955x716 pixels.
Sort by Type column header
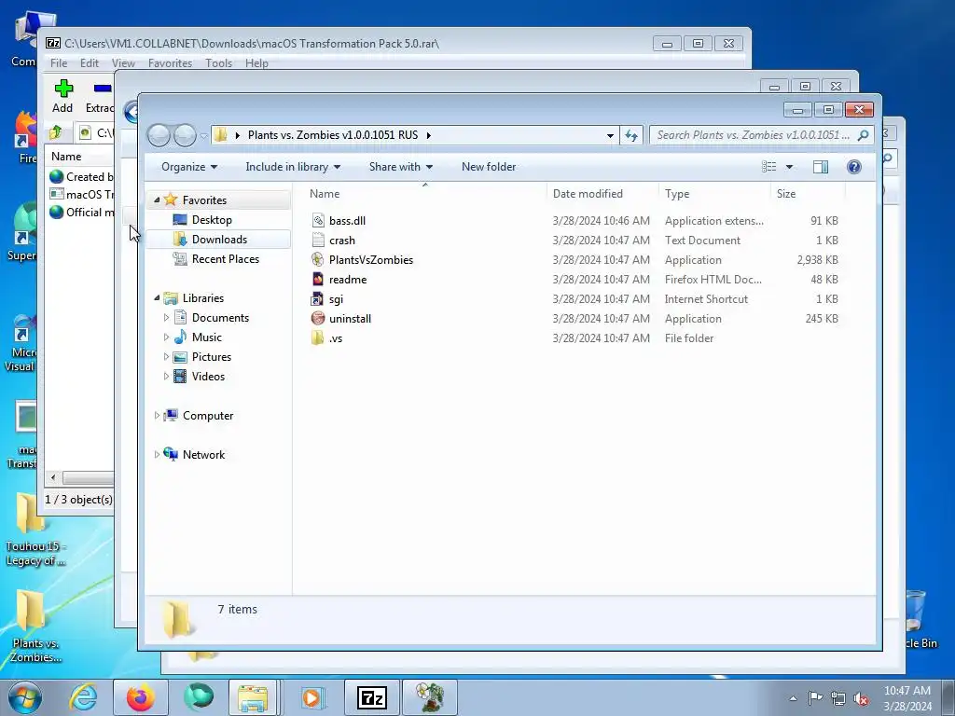pos(714,194)
